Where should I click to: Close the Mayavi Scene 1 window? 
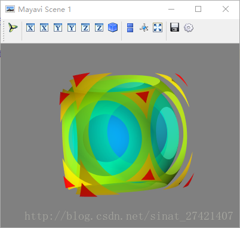click(x=226, y=9)
